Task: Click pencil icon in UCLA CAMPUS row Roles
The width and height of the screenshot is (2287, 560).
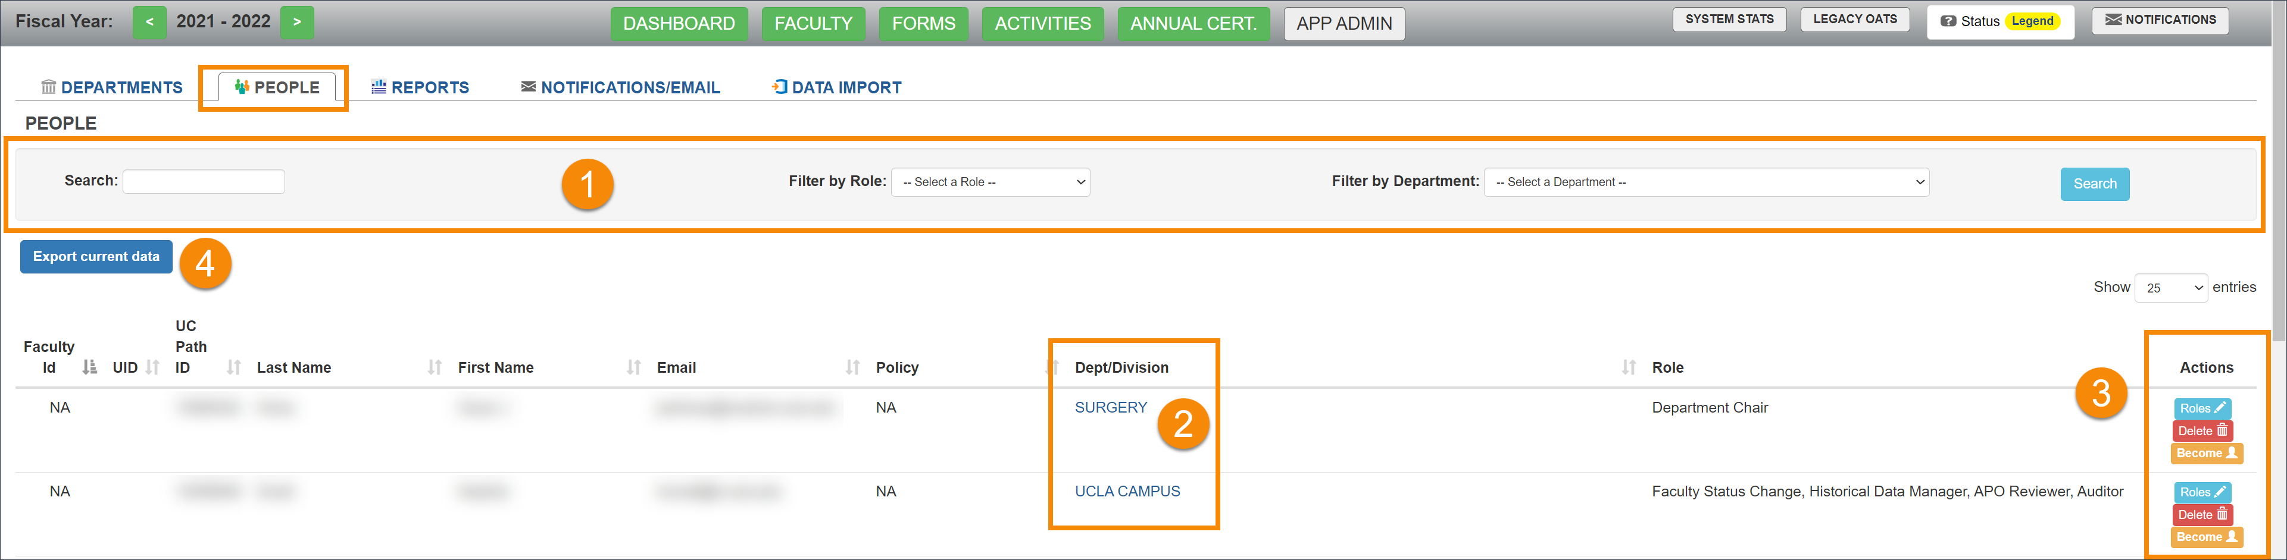Action: tap(2220, 492)
